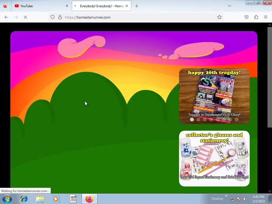The height and width of the screenshot is (204, 272).
Task: Close the Everybody! Everybody! tab
Action: pyautogui.click(x=127, y=6)
